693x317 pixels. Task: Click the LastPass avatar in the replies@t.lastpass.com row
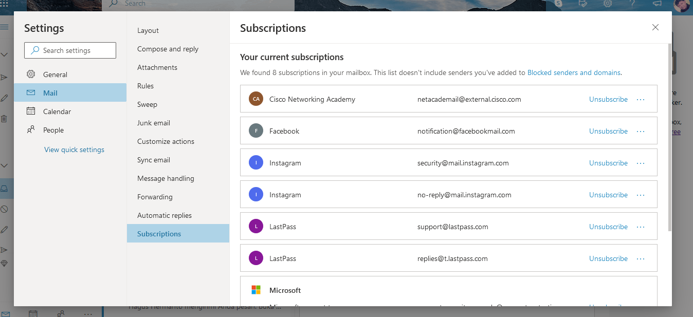(x=256, y=258)
